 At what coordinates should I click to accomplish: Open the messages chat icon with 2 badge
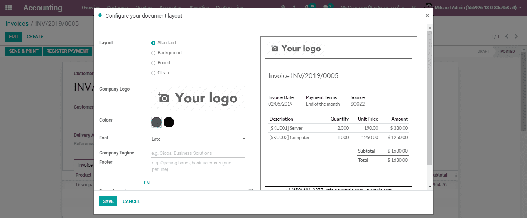tap(326, 7)
